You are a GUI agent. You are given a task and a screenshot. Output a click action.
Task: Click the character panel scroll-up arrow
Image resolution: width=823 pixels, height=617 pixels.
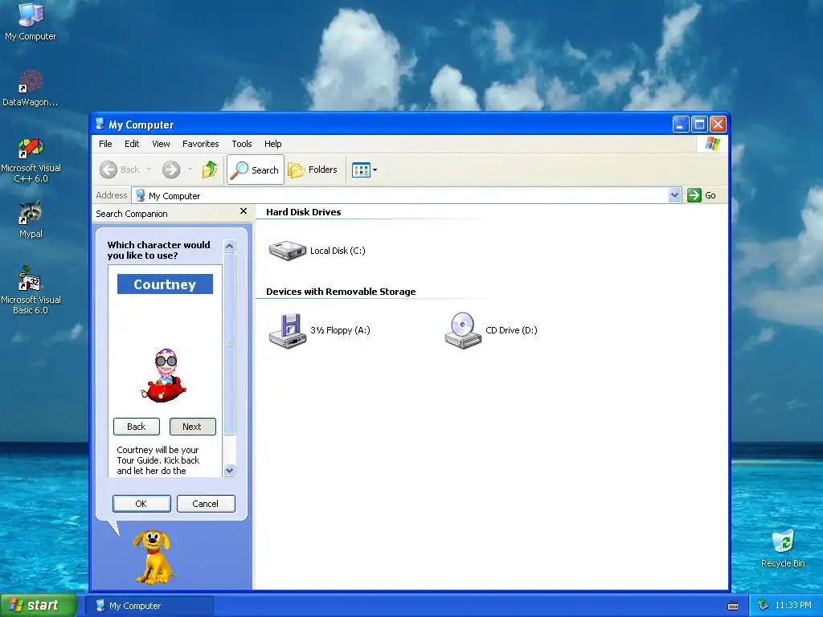coord(229,246)
